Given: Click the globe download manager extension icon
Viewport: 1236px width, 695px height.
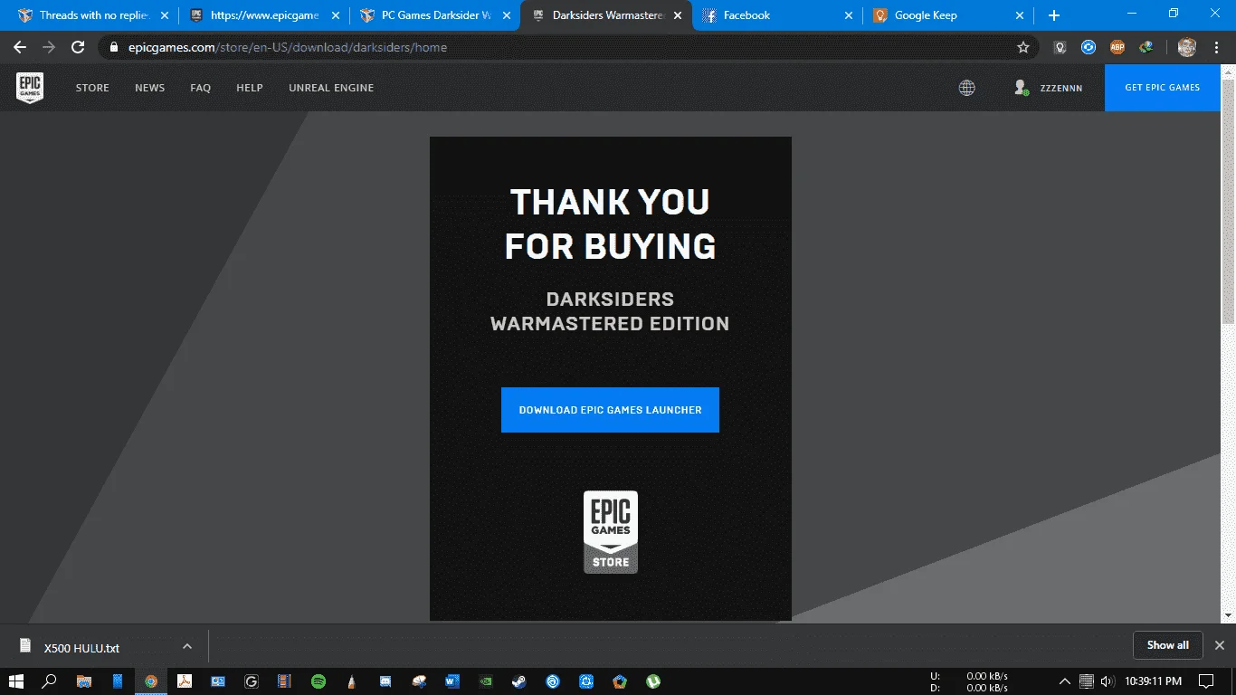Looking at the screenshot, I should pos(1146,47).
